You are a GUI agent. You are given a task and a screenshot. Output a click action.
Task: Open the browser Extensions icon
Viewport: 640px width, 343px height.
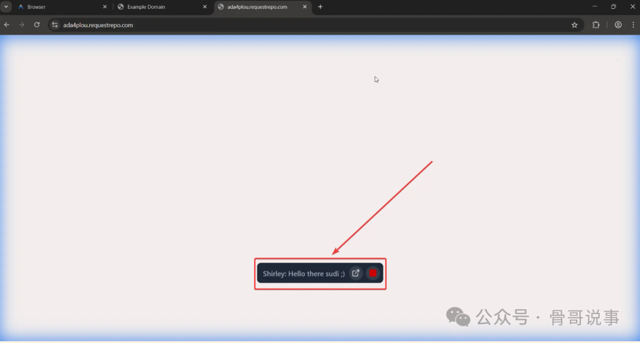coord(596,25)
